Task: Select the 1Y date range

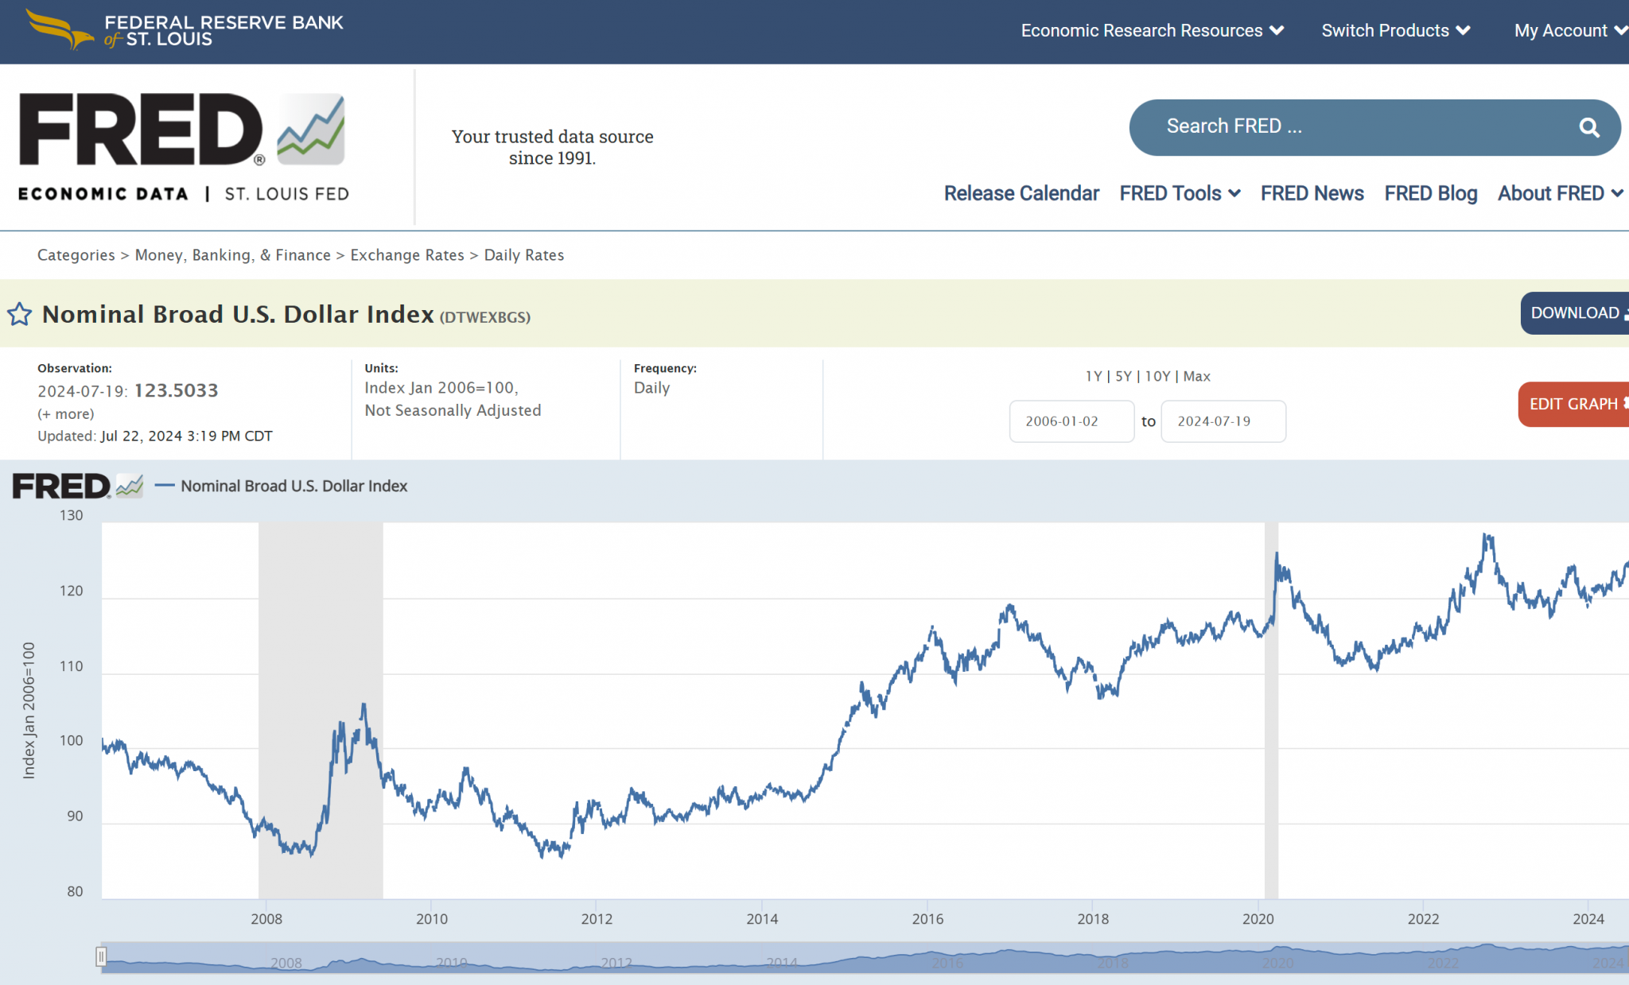Action: pos(1094,376)
